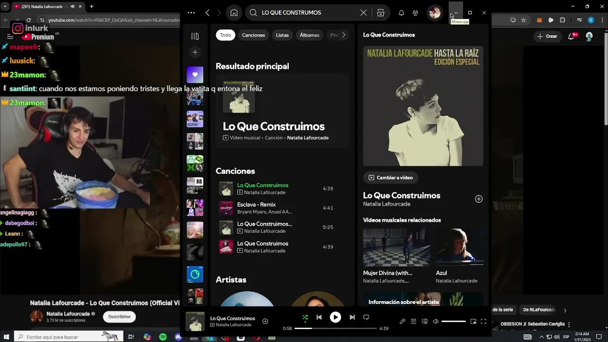Reload the YouTube page in Chrome
This screenshot has height=342, width=608.
click(x=28, y=20)
